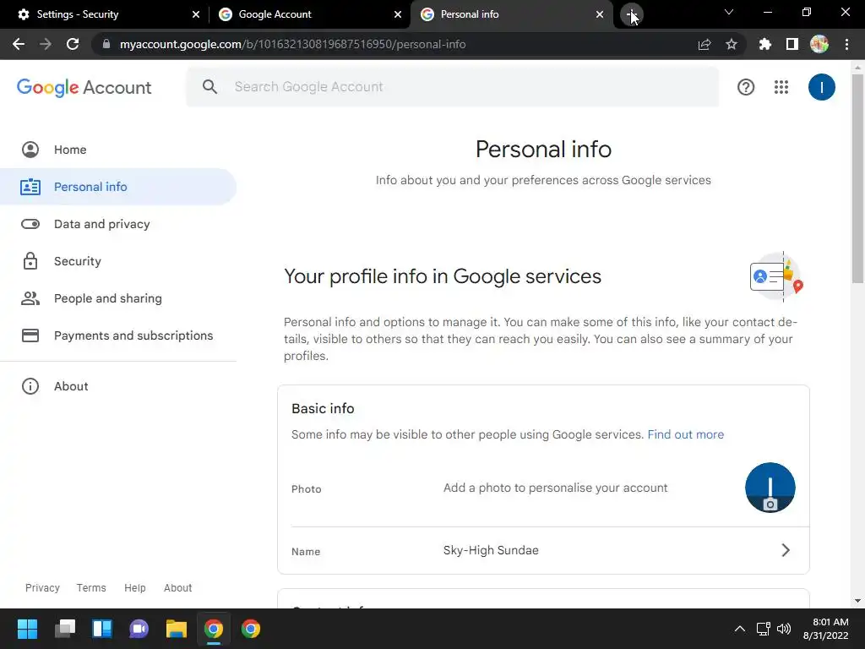Open Data and privacy section
The image size is (865, 649).
(x=118, y=224)
